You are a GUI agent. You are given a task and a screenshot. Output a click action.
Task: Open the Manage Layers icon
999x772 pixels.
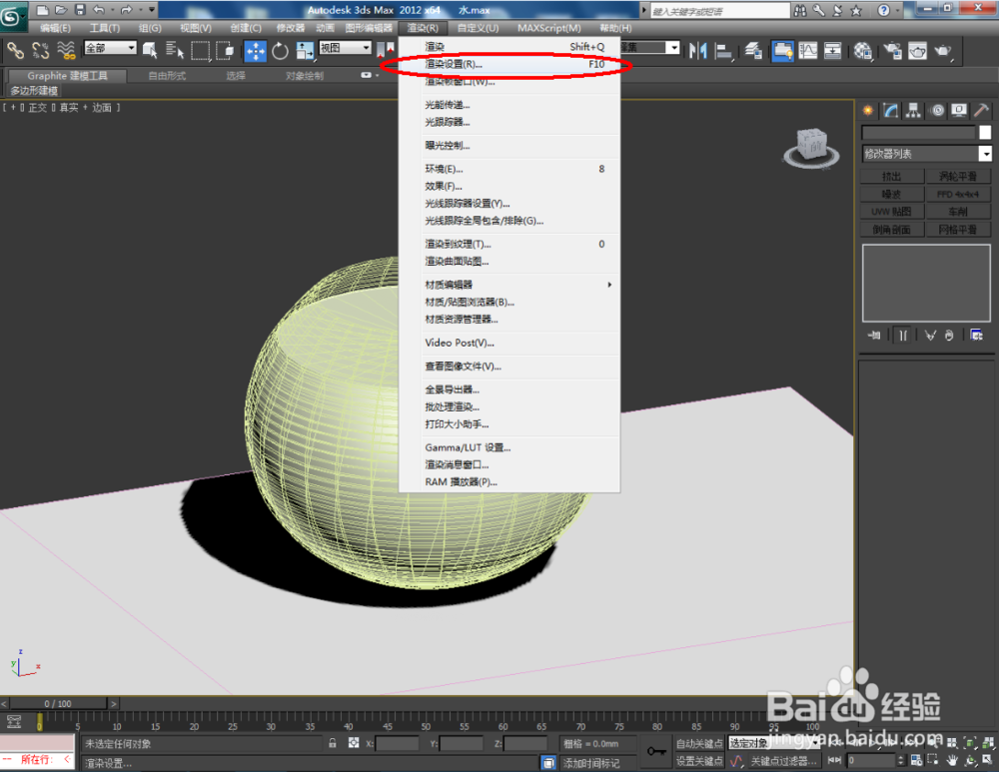point(753,50)
